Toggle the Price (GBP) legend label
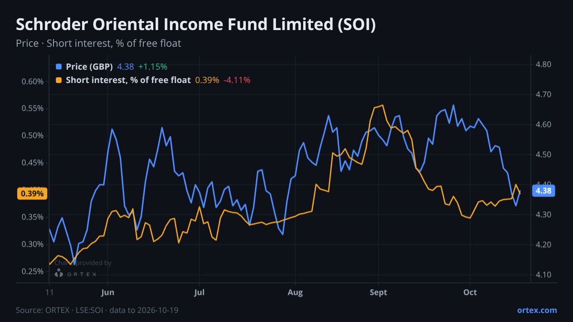573x322 pixels. (x=89, y=67)
